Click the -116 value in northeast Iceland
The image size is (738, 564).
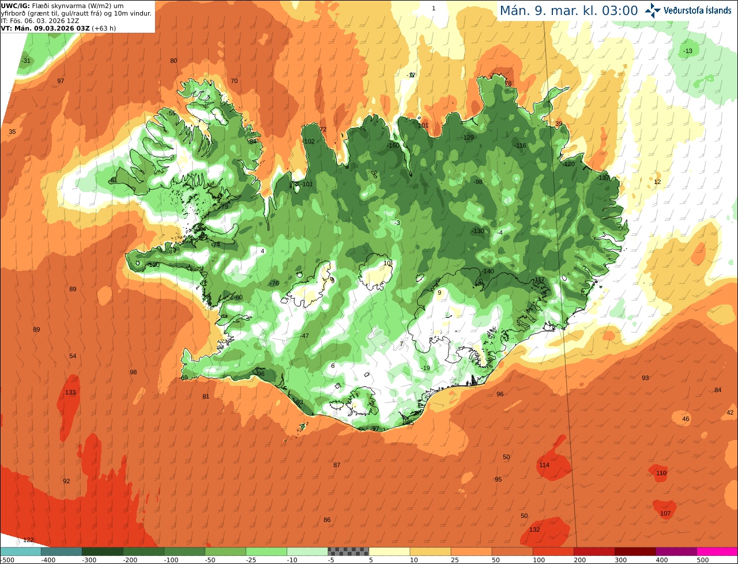pyautogui.click(x=520, y=145)
